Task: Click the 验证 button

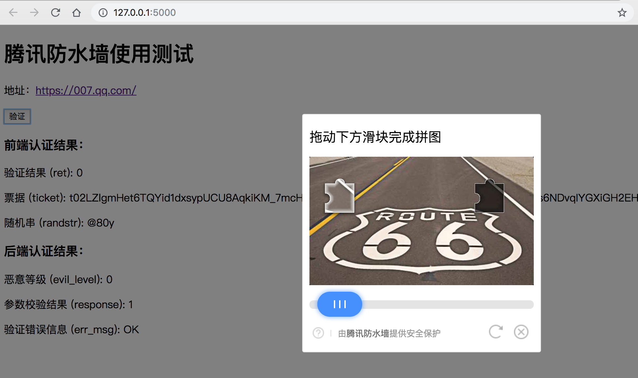Action: (17, 117)
